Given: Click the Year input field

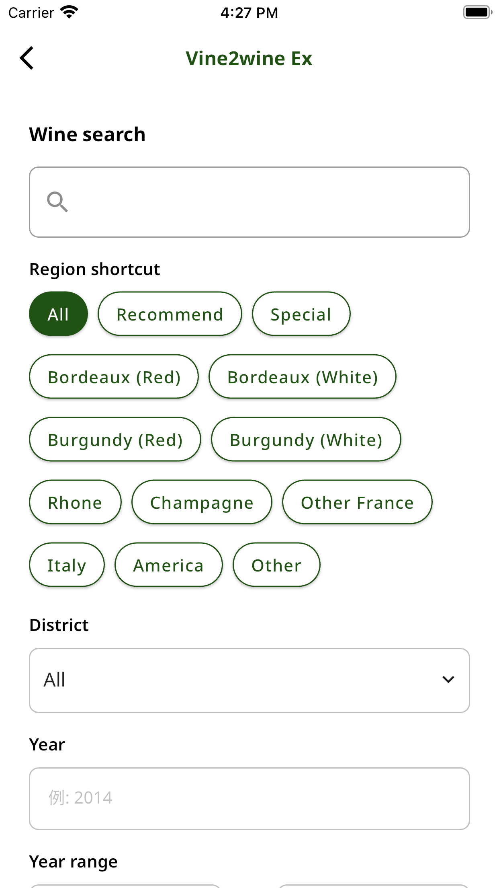Looking at the screenshot, I should click(x=249, y=799).
